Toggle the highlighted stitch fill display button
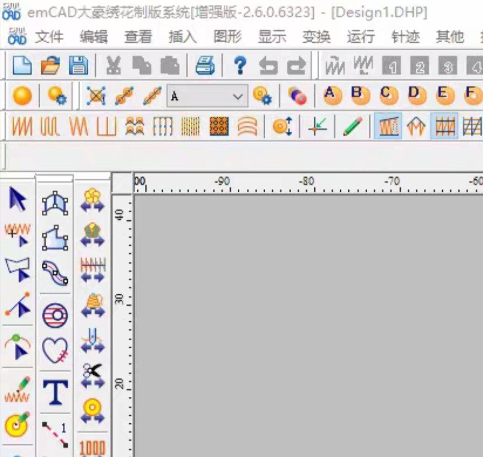This screenshot has width=483, height=457. click(x=388, y=126)
